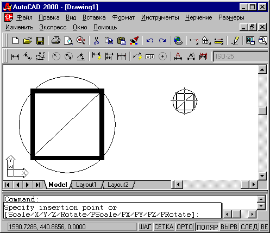This screenshot has width=270, height=233.
Task: Toggle СЕТКА grid display
Action: coord(164,226)
